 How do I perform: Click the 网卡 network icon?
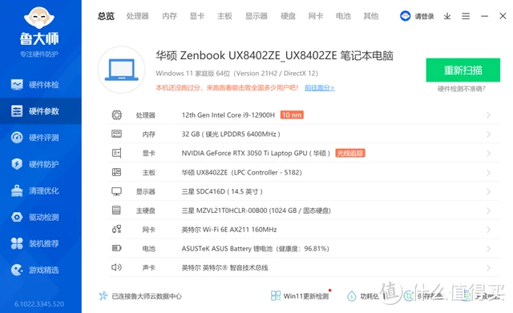(117, 230)
